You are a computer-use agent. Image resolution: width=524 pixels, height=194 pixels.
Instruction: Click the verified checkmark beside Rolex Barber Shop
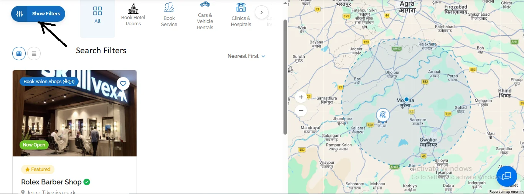87,182
